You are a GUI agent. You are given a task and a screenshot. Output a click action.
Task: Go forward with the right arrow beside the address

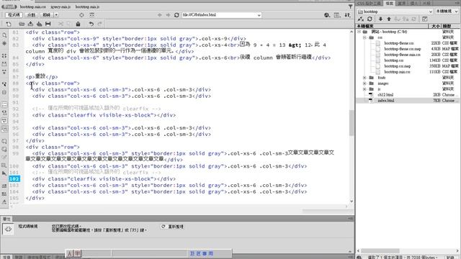[168, 15]
